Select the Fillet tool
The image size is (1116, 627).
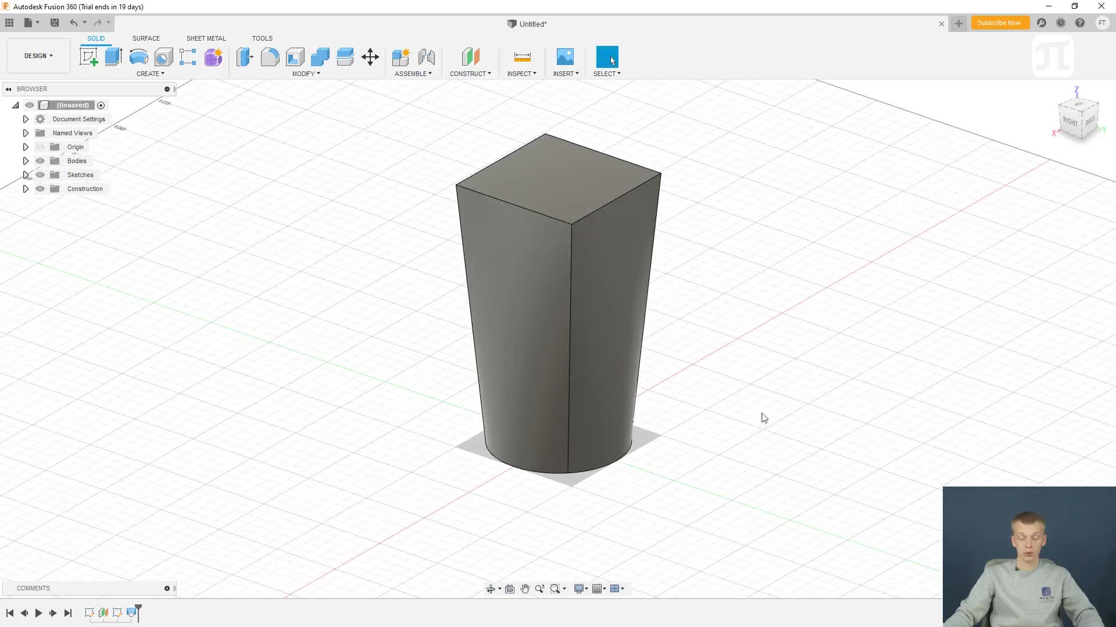coord(270,57)
